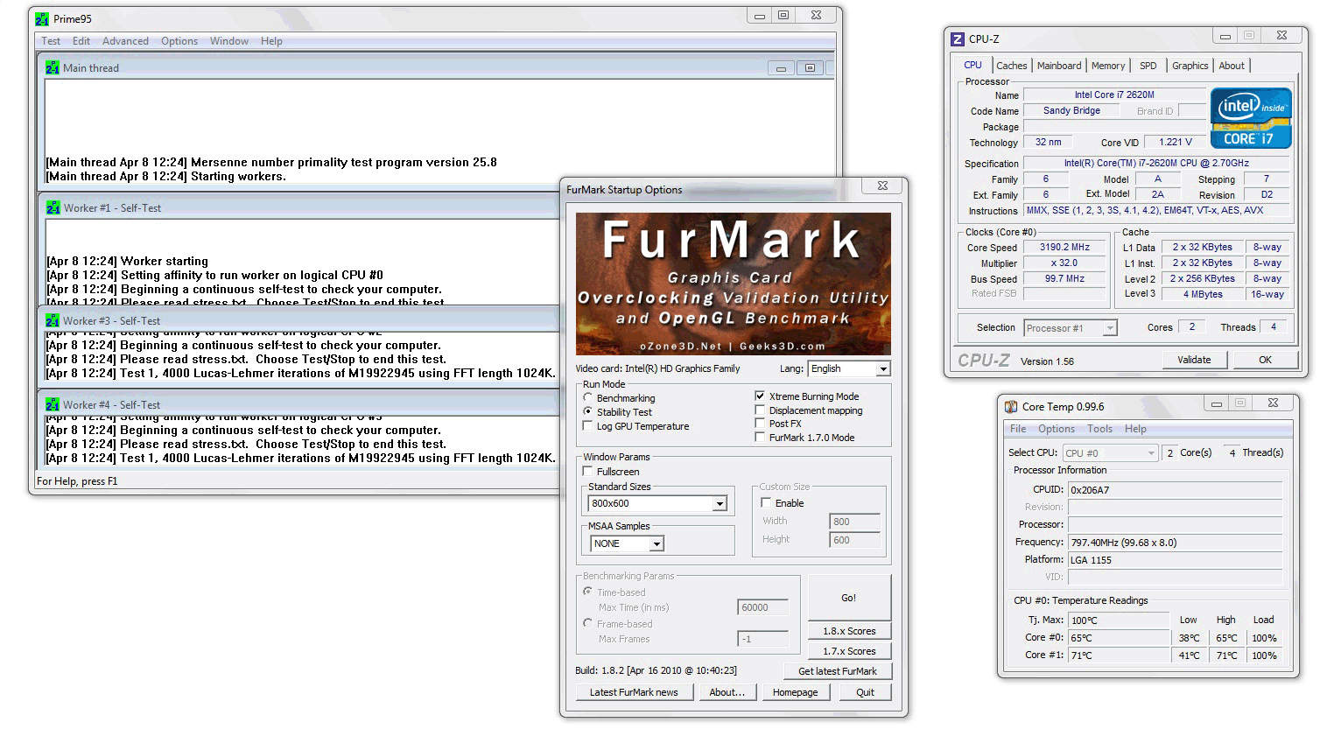Select the Stability Test run mode

pyautogui.click(x=588, y=411)
